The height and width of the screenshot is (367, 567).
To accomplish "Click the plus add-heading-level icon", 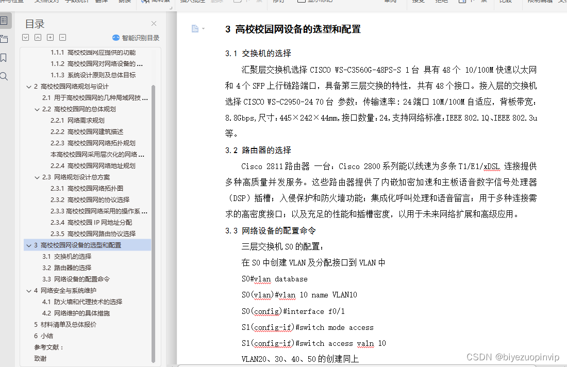I will 51,37.
